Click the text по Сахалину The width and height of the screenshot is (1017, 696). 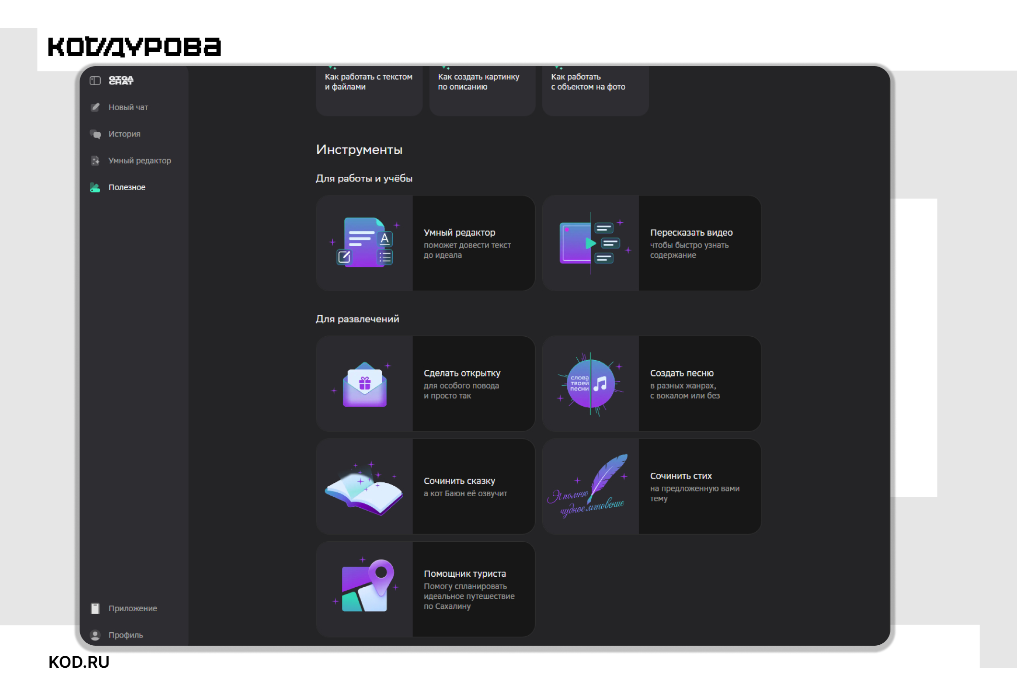[x=447, y=606]
